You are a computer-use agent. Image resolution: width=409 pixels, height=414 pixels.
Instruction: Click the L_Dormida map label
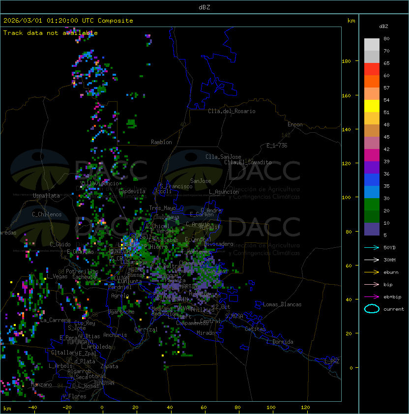pyautogui.click(x=280, y=342)
